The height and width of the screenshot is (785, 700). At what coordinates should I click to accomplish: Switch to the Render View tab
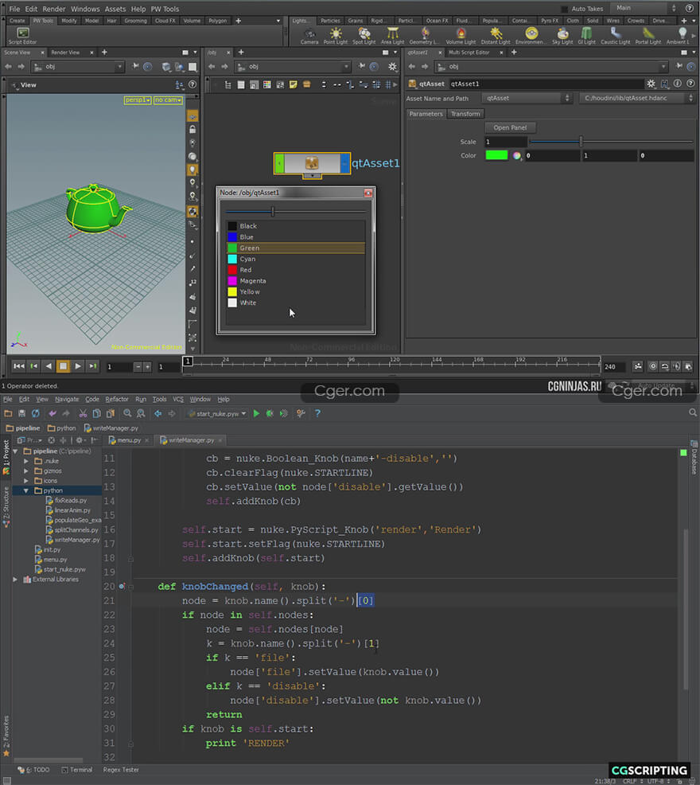click(65, 53)
